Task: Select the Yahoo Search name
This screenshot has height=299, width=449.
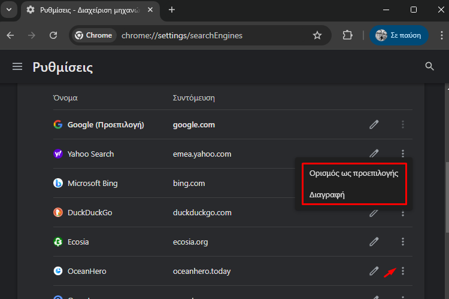Action: click(90, 154)
